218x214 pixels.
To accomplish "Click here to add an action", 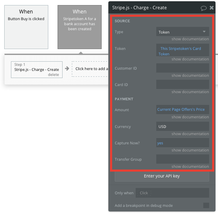I will click(90, 69).
